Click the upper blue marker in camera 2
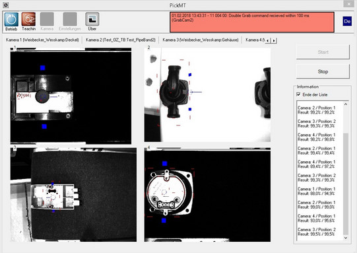 click(x=190, y=75)
